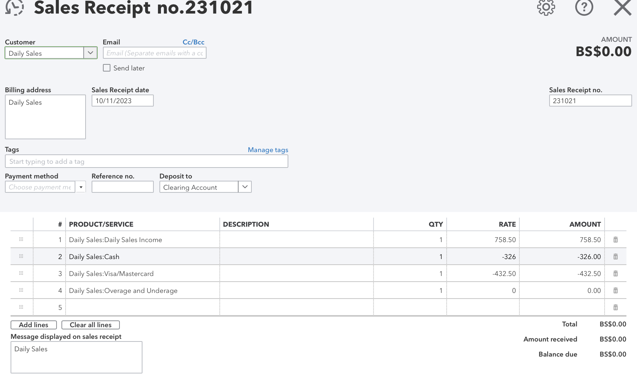Click the Add lines button

[34, 325]
